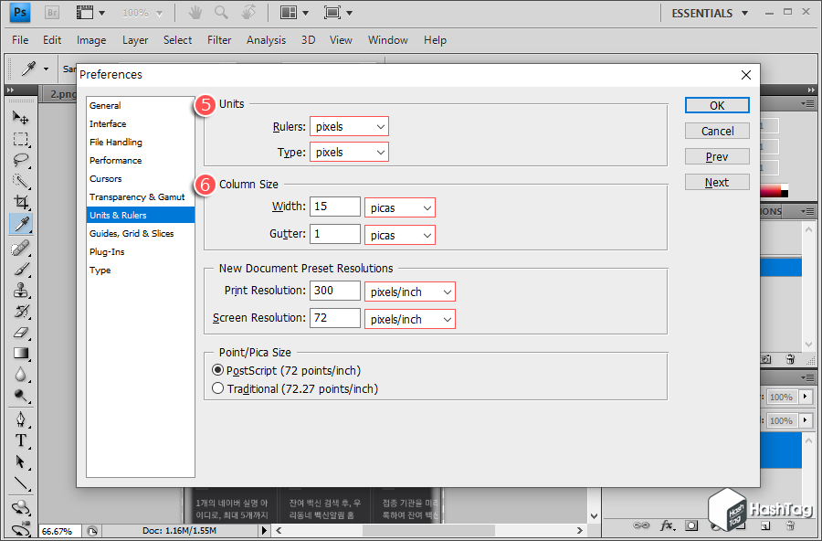Screen dimensions: 822x541
Task: Open the Print Resolution units dropdown
Action: (x=410, y=292)
